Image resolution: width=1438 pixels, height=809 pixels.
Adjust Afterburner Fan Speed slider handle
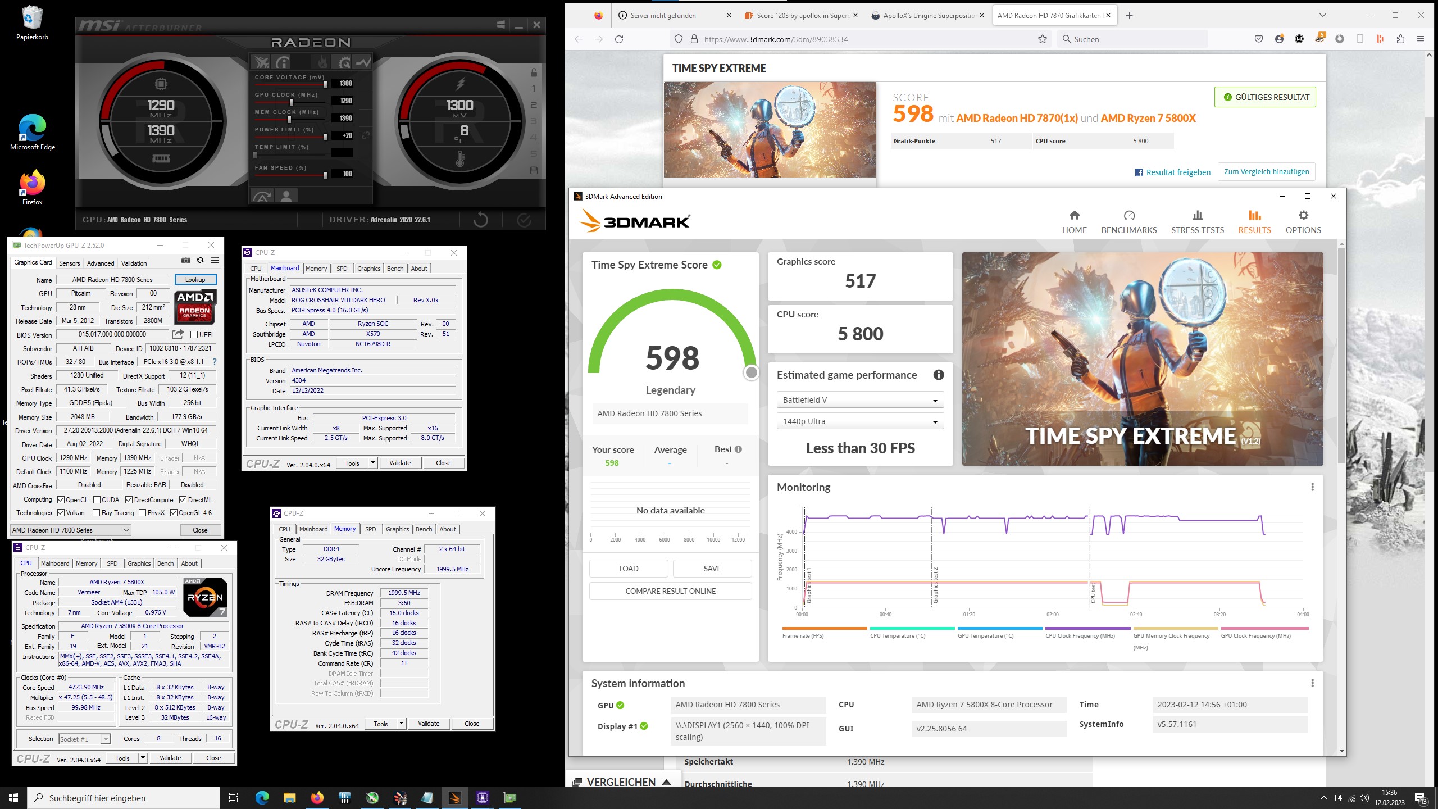pos(325,175)
